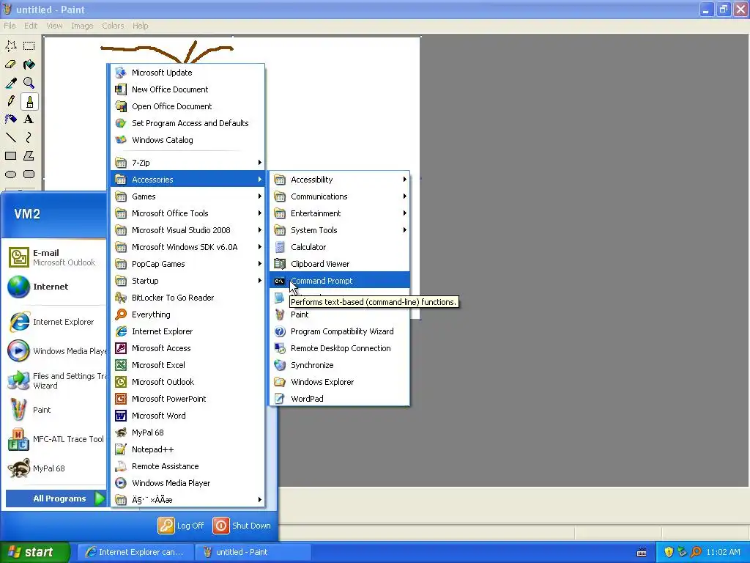750x563 pixels.
Task: Launch Notepad++ from All Programs
Action: [188, 449]
